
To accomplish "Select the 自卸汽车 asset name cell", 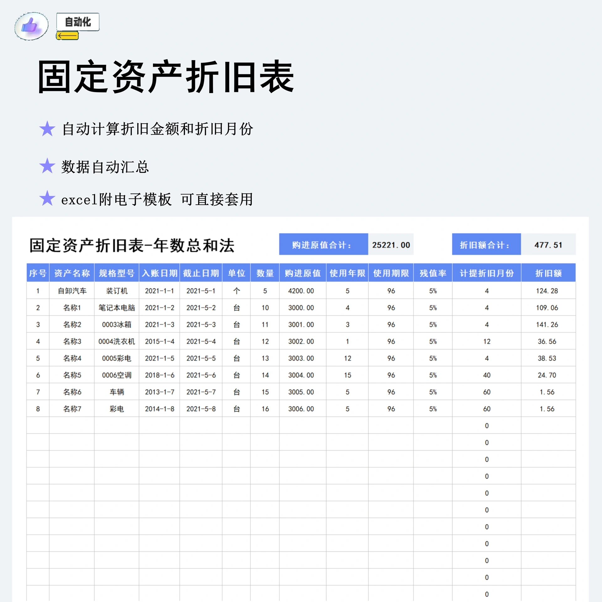I will (72, 291).
